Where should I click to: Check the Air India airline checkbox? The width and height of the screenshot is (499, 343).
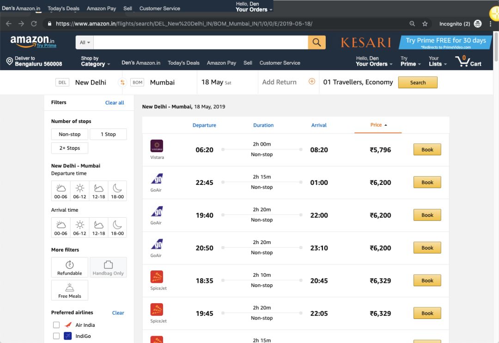point(56,325)
